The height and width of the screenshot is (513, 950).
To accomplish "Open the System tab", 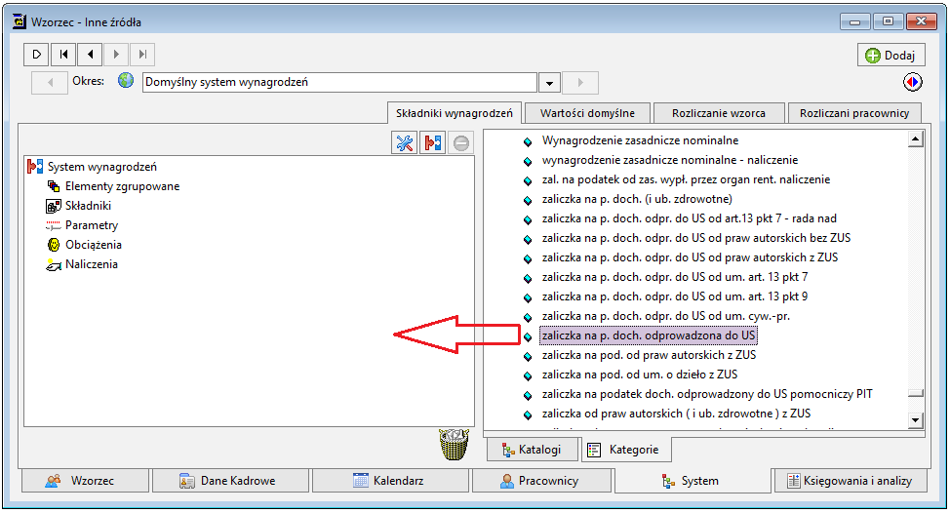I will coord(693,480).
